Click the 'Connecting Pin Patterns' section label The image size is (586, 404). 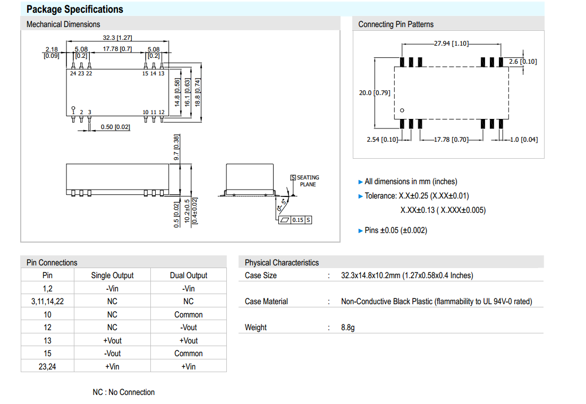[x=396, y=24]
